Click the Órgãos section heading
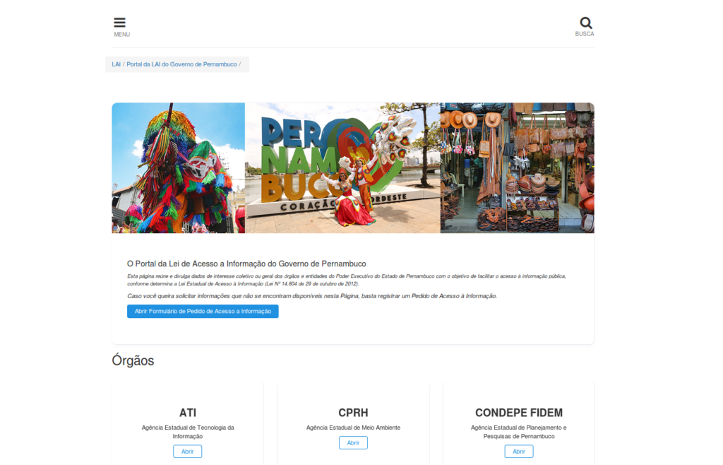Screen dimensions: 723x465 click(x=134, y=360)
